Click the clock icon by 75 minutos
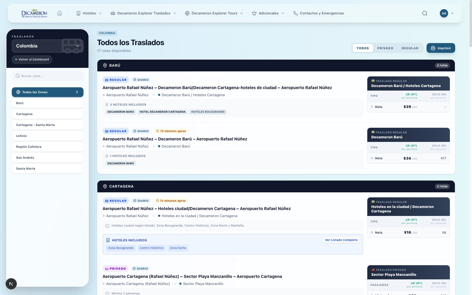This screenshot has width=472, height=295. pyautogui.click(x=158, y=131)
